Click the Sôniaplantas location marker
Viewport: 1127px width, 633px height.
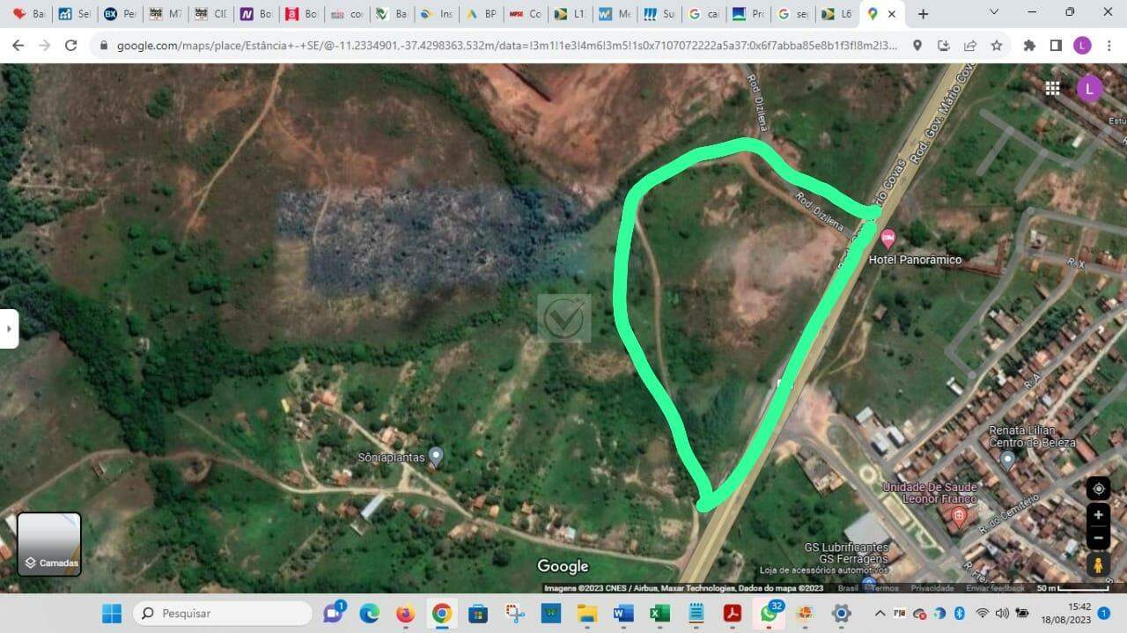pos(435,457)
